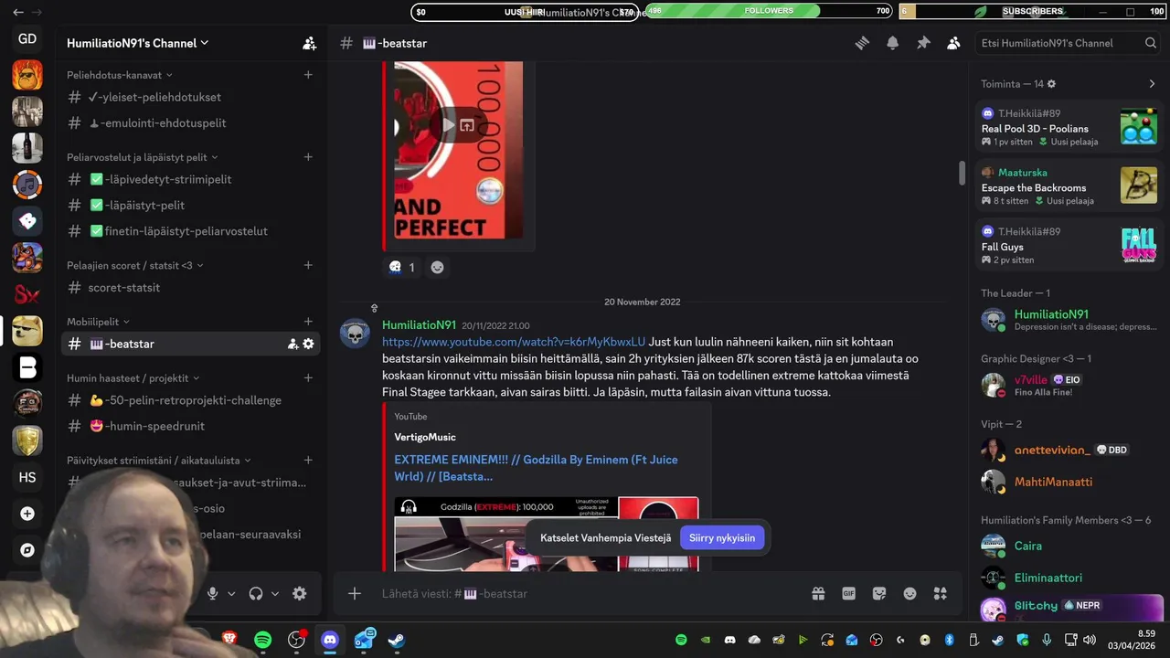1170x658 pixels.
Task: Toggle headphone deafen
Action: tap(256, 593)
